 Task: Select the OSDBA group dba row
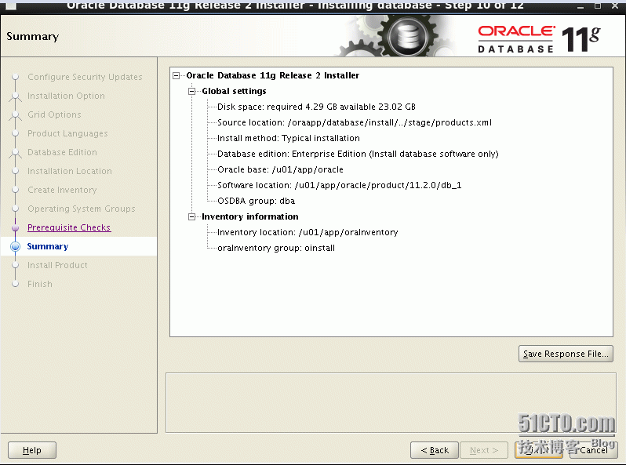256,202
